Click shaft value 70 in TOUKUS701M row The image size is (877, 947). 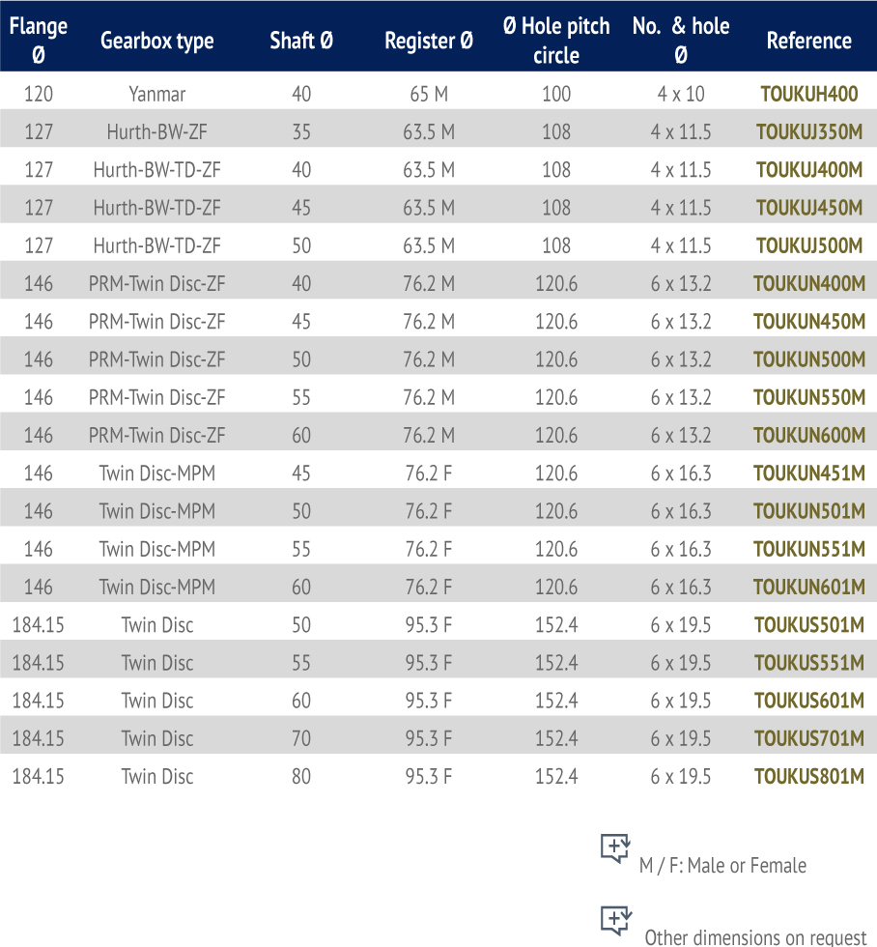tap(301, 738)
